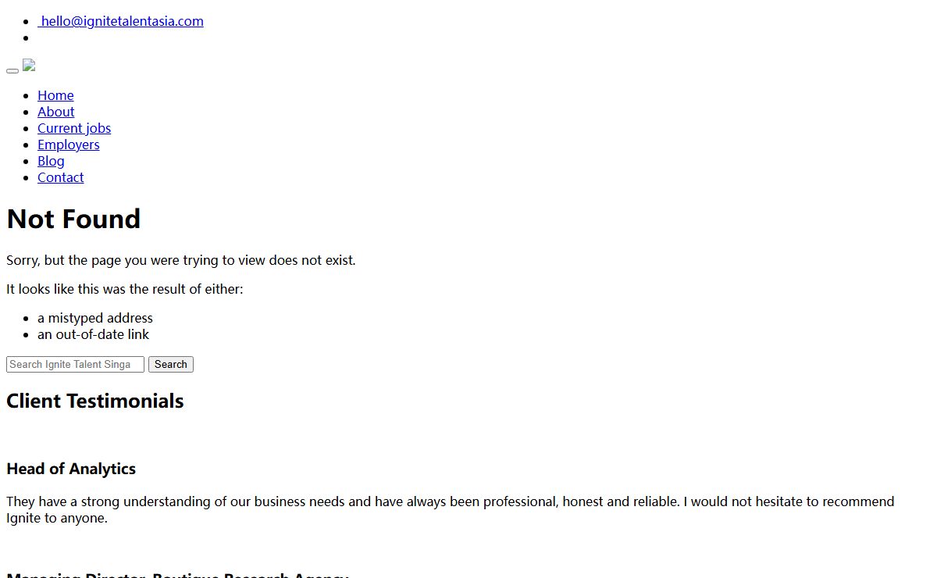
Task: Open the hello@ignitetalentasia.com email link
Action: pos(122,21)
